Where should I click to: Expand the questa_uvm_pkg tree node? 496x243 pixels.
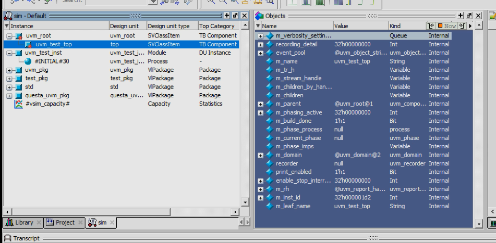click(9, 96)
